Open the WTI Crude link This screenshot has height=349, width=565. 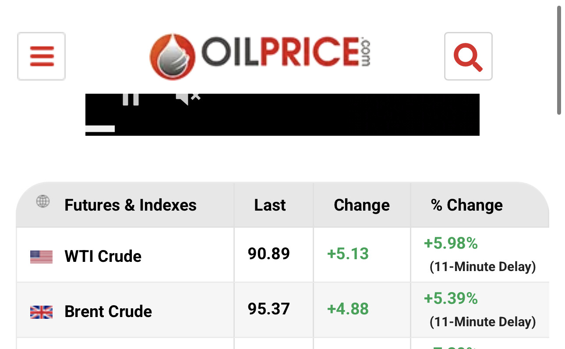point(103,256)
